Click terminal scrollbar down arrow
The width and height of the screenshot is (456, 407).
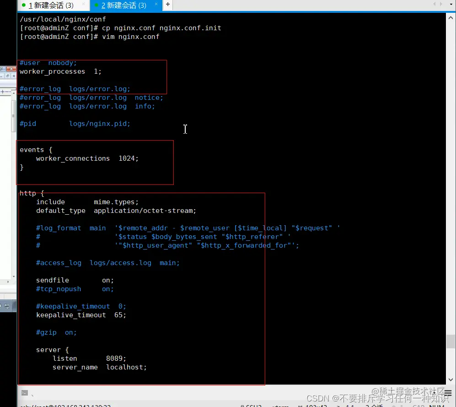click(x=451, y=380)
